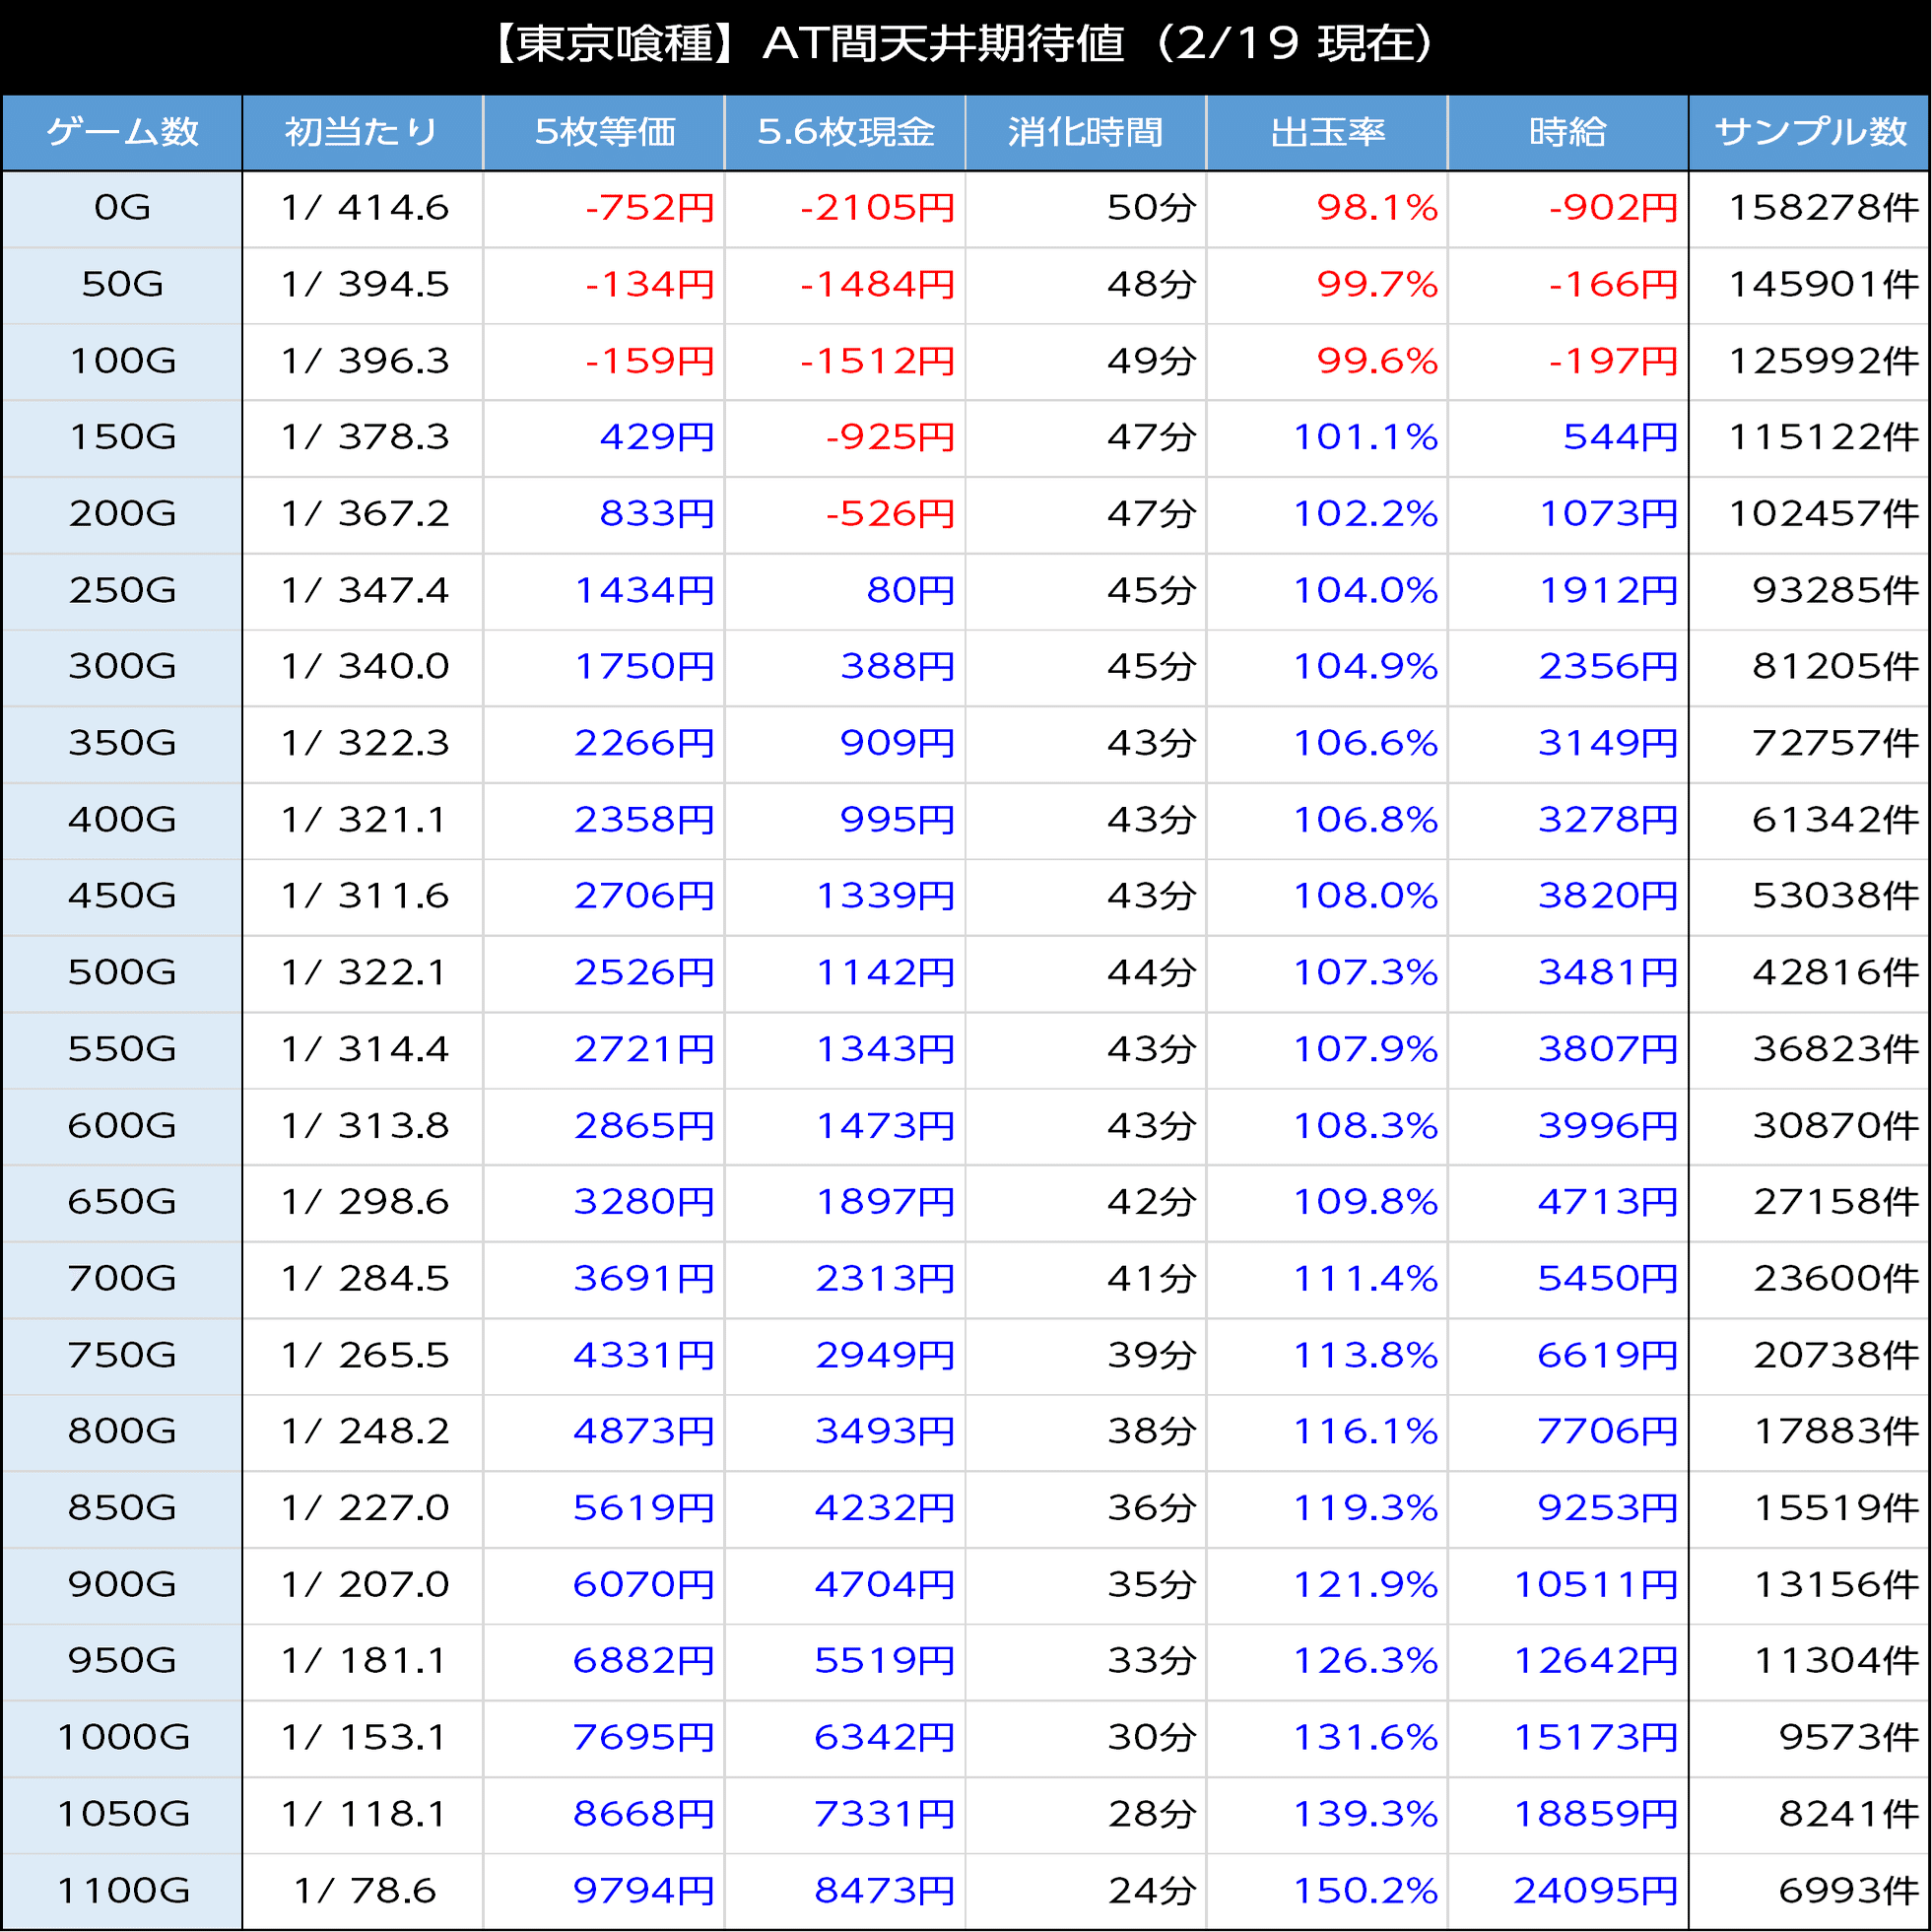
Task: Click the hourly value 3149円
Action: (x=1608, y=743)
